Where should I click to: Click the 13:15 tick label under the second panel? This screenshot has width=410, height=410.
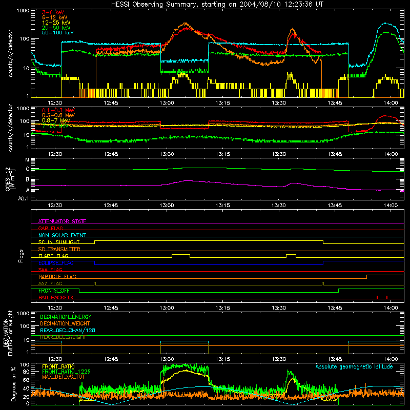coord(223,154)
